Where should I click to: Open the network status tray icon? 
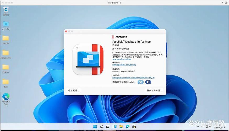click(207, 127)
